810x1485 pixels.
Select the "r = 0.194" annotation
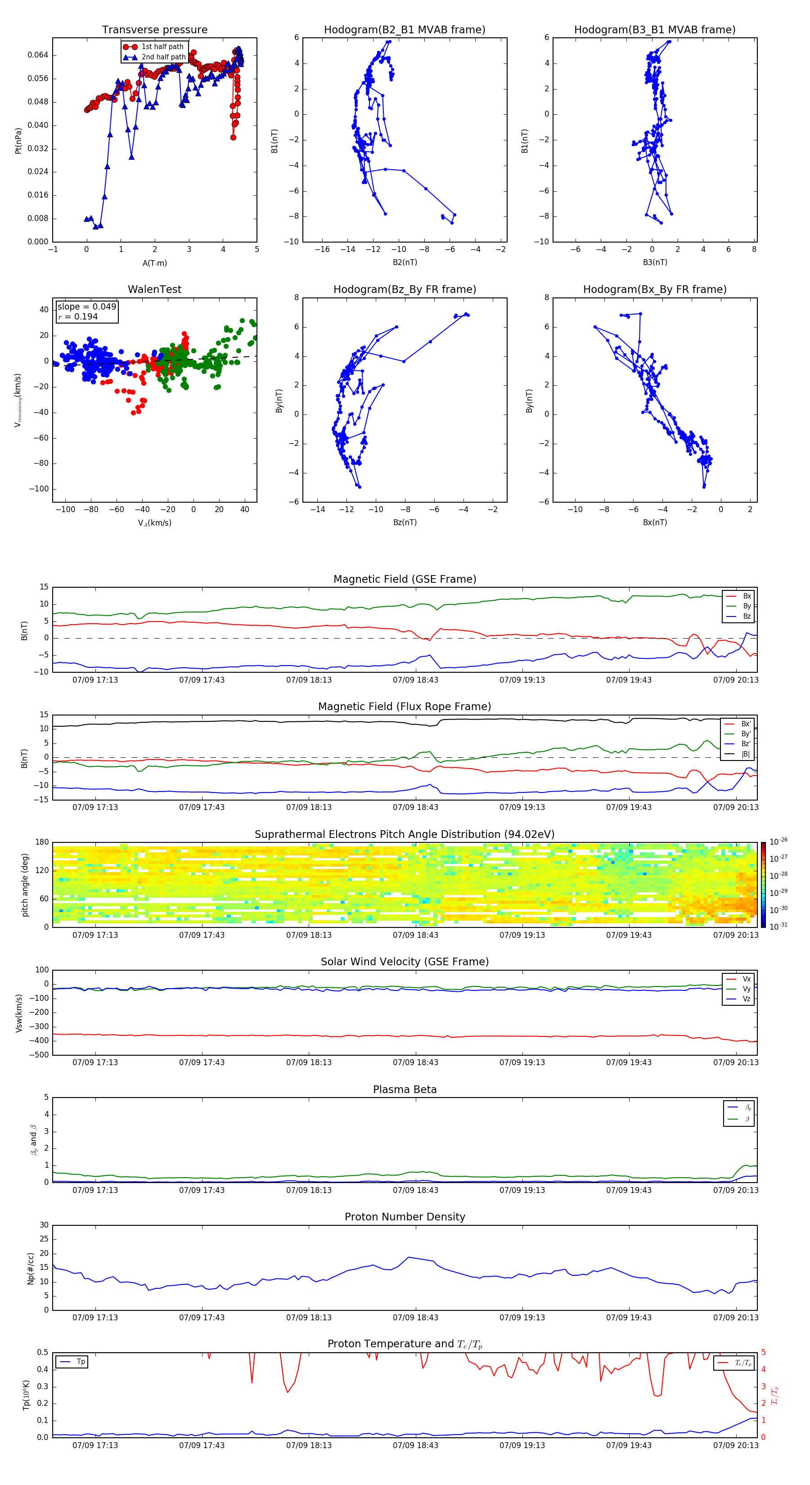[x=78, y=317]
